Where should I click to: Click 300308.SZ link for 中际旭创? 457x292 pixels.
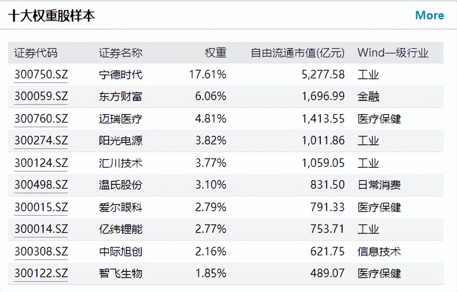click(41, 251)
